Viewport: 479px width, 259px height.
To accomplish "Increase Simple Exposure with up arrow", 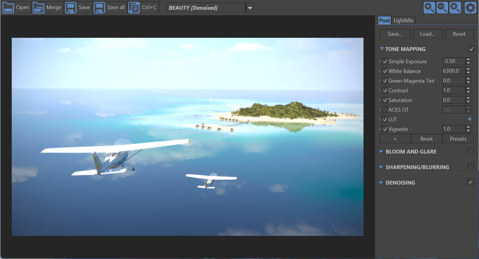I will point(468,59).
